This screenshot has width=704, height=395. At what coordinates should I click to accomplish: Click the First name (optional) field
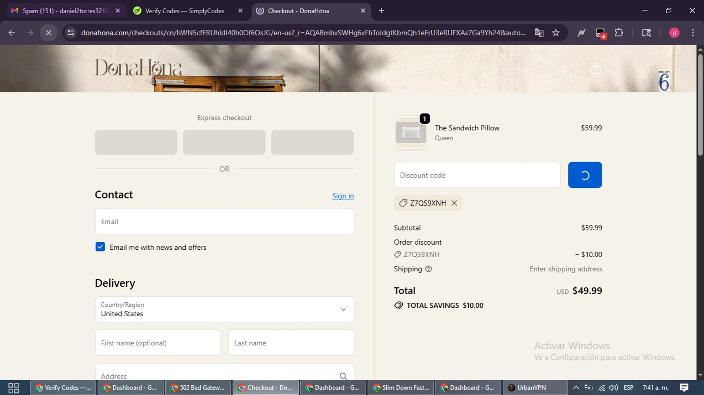(158, 343)
